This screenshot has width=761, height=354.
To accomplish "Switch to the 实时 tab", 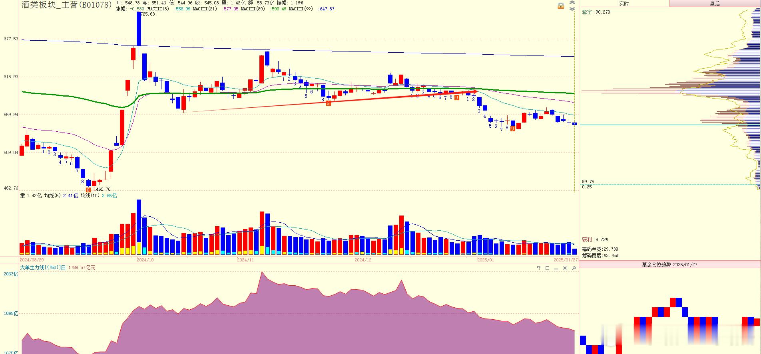I will (x=624, y=4).
